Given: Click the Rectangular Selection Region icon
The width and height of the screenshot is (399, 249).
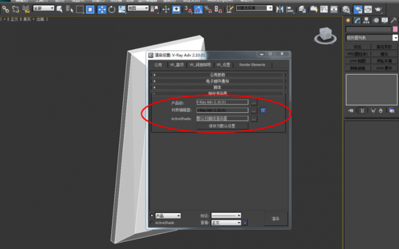Looking at the screenshot, I should (80, 10).
